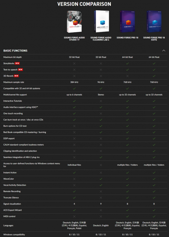169x237 pixels.
Task: Click the '96 kHz' maximum sample rate value
Action: coord(101,82)
